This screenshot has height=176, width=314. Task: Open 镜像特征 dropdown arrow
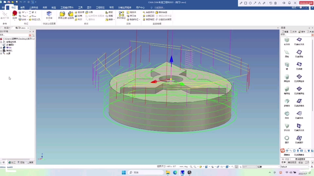(140, 20)
